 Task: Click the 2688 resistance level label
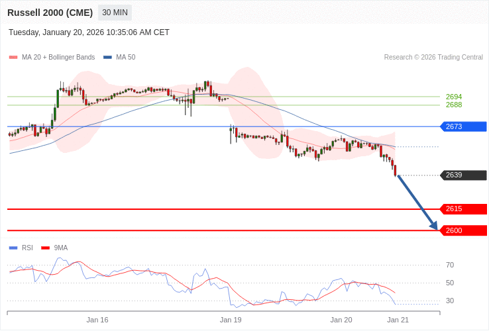click(x=454, y=105)
